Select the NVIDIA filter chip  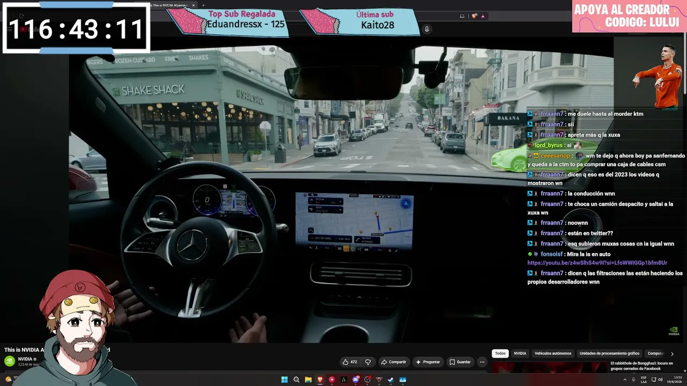pos(520,353)
